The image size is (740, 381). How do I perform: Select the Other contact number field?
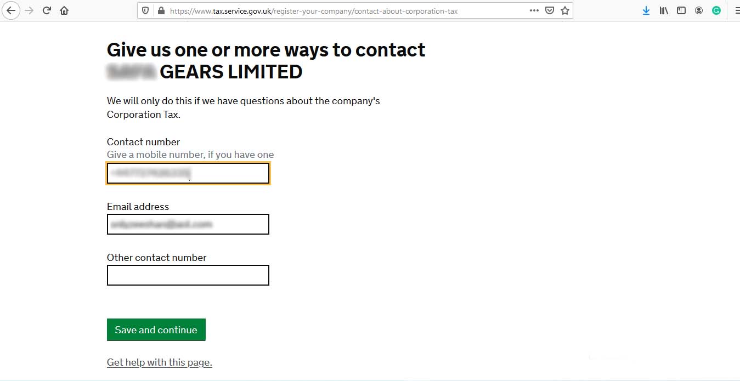pyautogui.click(x=188, y=275)
